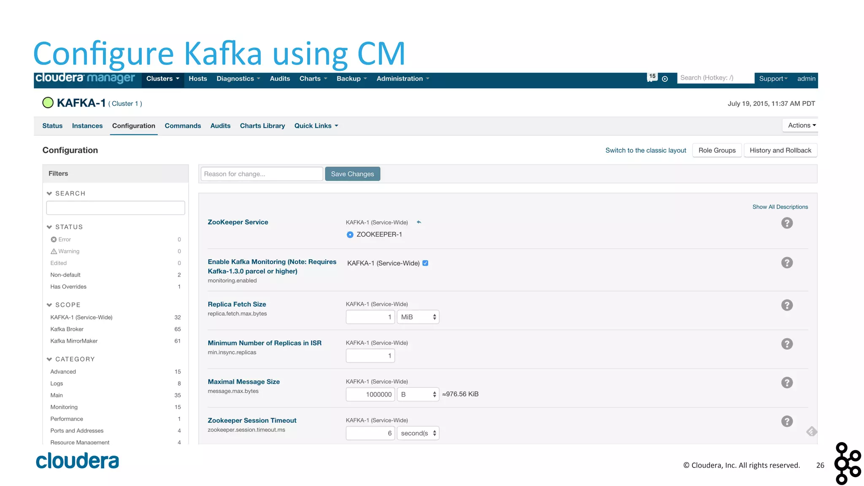Click Switch to the classic layout link
The image size is (864, 486).
point(645,150)
